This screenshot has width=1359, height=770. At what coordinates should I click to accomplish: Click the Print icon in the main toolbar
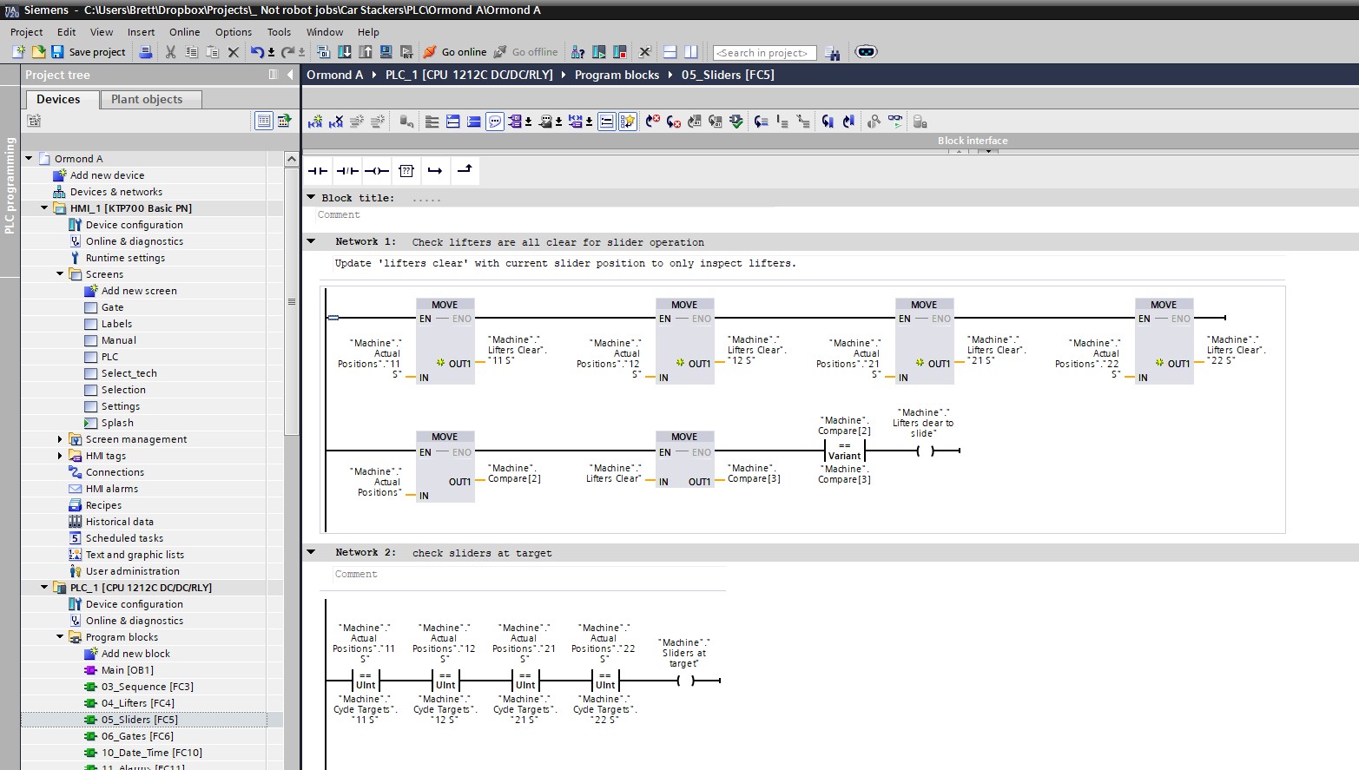[x=146, y=52]
